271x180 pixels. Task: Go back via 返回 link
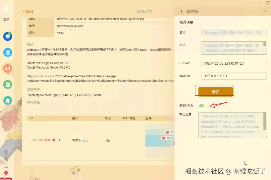pyautogui.click(x=27, y=11)
